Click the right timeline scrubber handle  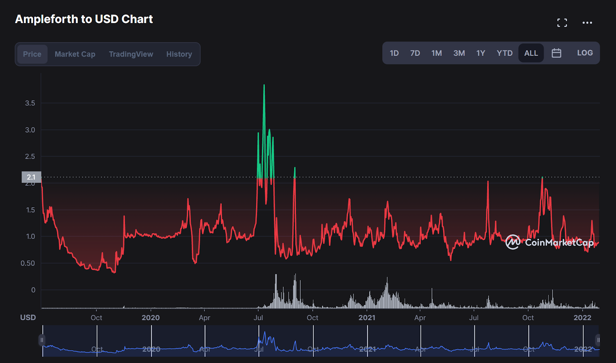(598, 340)
